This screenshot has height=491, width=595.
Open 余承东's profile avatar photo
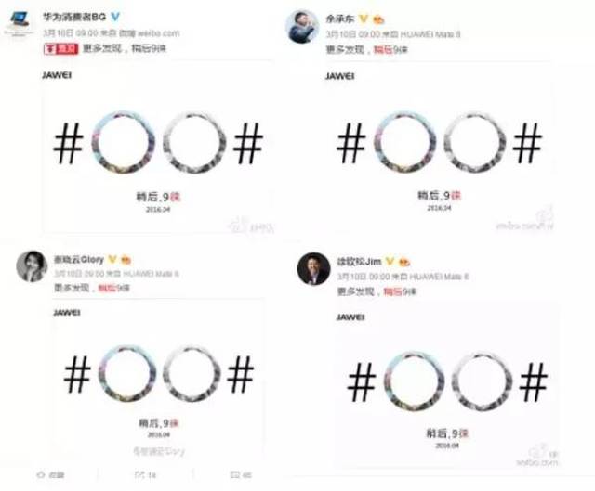tap(302, 27)
